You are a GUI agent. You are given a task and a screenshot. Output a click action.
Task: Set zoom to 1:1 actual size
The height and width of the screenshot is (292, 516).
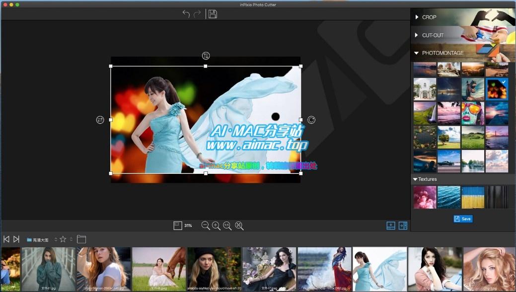coord(227,225)
